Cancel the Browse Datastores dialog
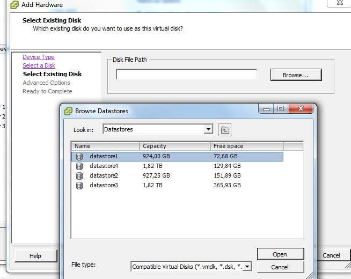This screenshot has height=279, width=351. (x=280, y=267)
